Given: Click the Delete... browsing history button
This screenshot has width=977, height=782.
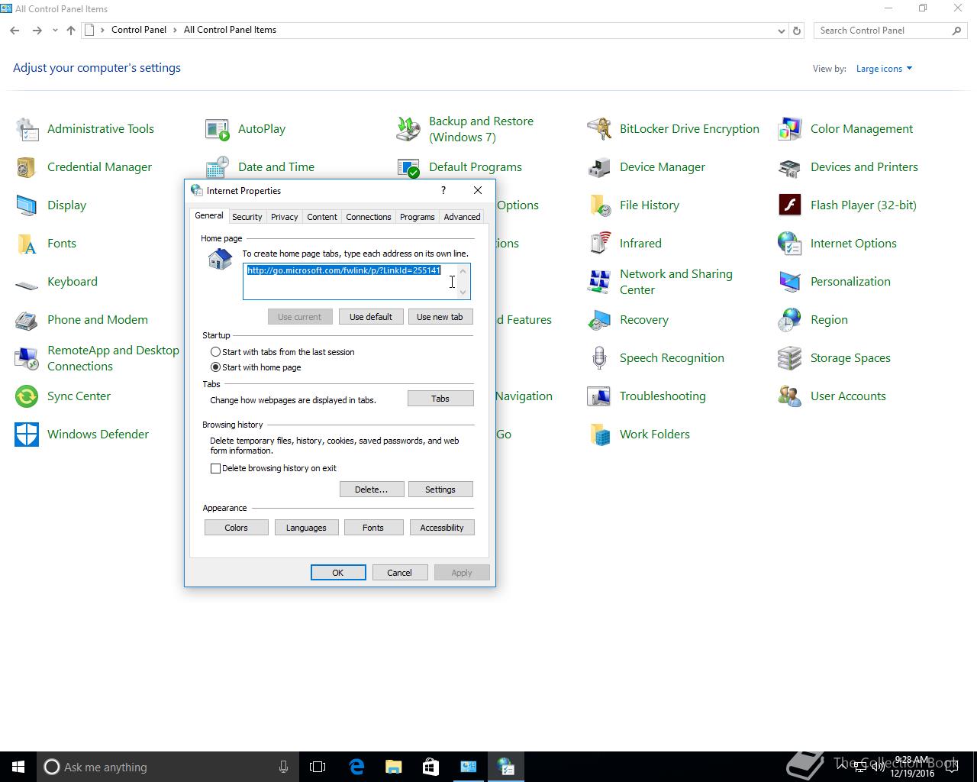Looking at the screenshot, I should pyautogui.click(x=371, y=490).
